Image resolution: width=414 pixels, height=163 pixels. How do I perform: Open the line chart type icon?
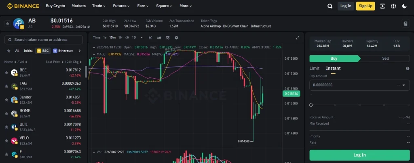click(150, 38)
